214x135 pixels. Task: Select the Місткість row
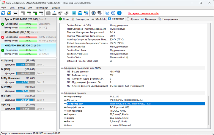(134, 100)
